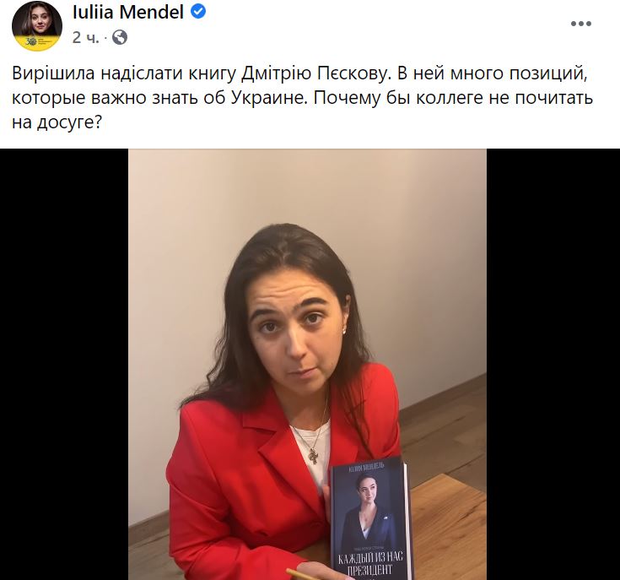Open the post options three-dots menu

581,24
